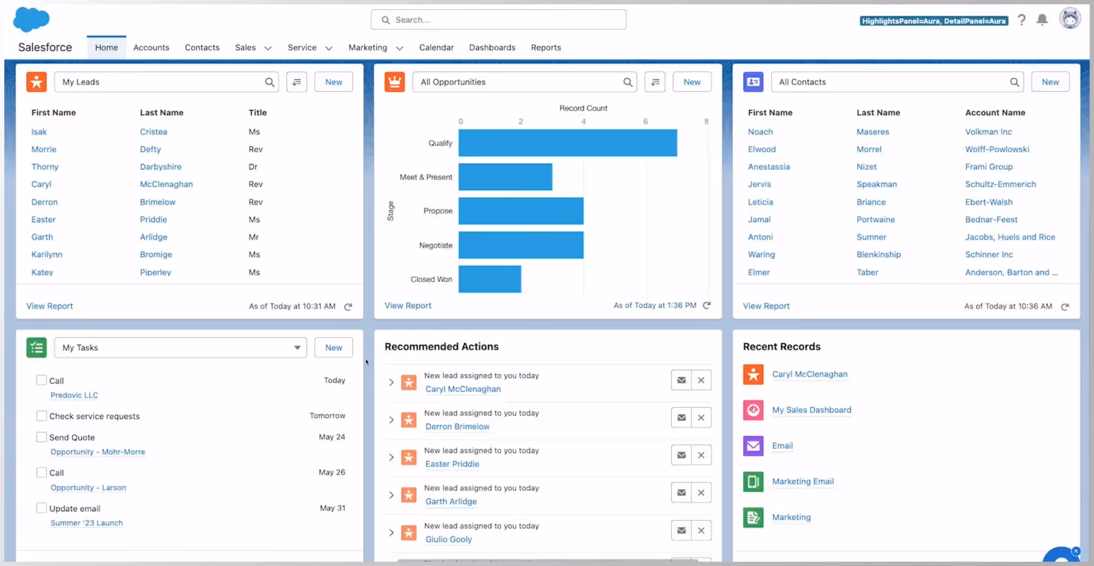Open the Marketing nav dropdown chevron
The image size is (1094, 566).
coord(399,48)
